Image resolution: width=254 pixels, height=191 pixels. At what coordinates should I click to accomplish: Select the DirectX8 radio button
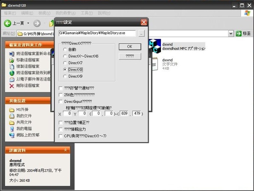click(x=65, y=70)
